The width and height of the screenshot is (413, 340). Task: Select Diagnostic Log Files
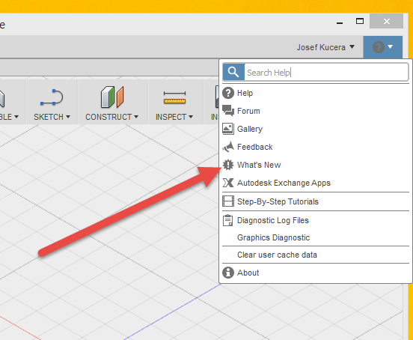pos(316,220)
